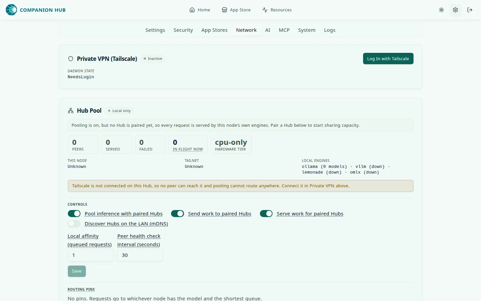
Task: Click the network icon beside Hub Pool
Action: [70, 111]
